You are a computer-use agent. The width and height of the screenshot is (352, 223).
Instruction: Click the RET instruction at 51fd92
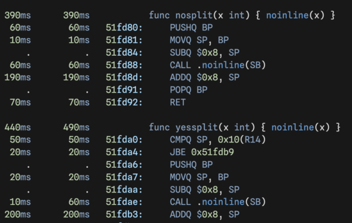click(178, 103)
